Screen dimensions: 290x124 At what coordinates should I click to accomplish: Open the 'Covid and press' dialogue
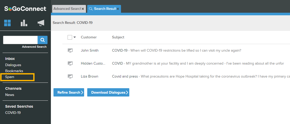pos(201,76)
